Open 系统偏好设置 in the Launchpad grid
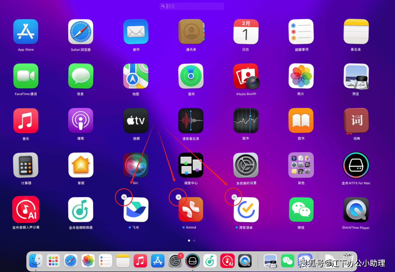The width and height of the screenshot is (395, 272). [x=246, y=165]
